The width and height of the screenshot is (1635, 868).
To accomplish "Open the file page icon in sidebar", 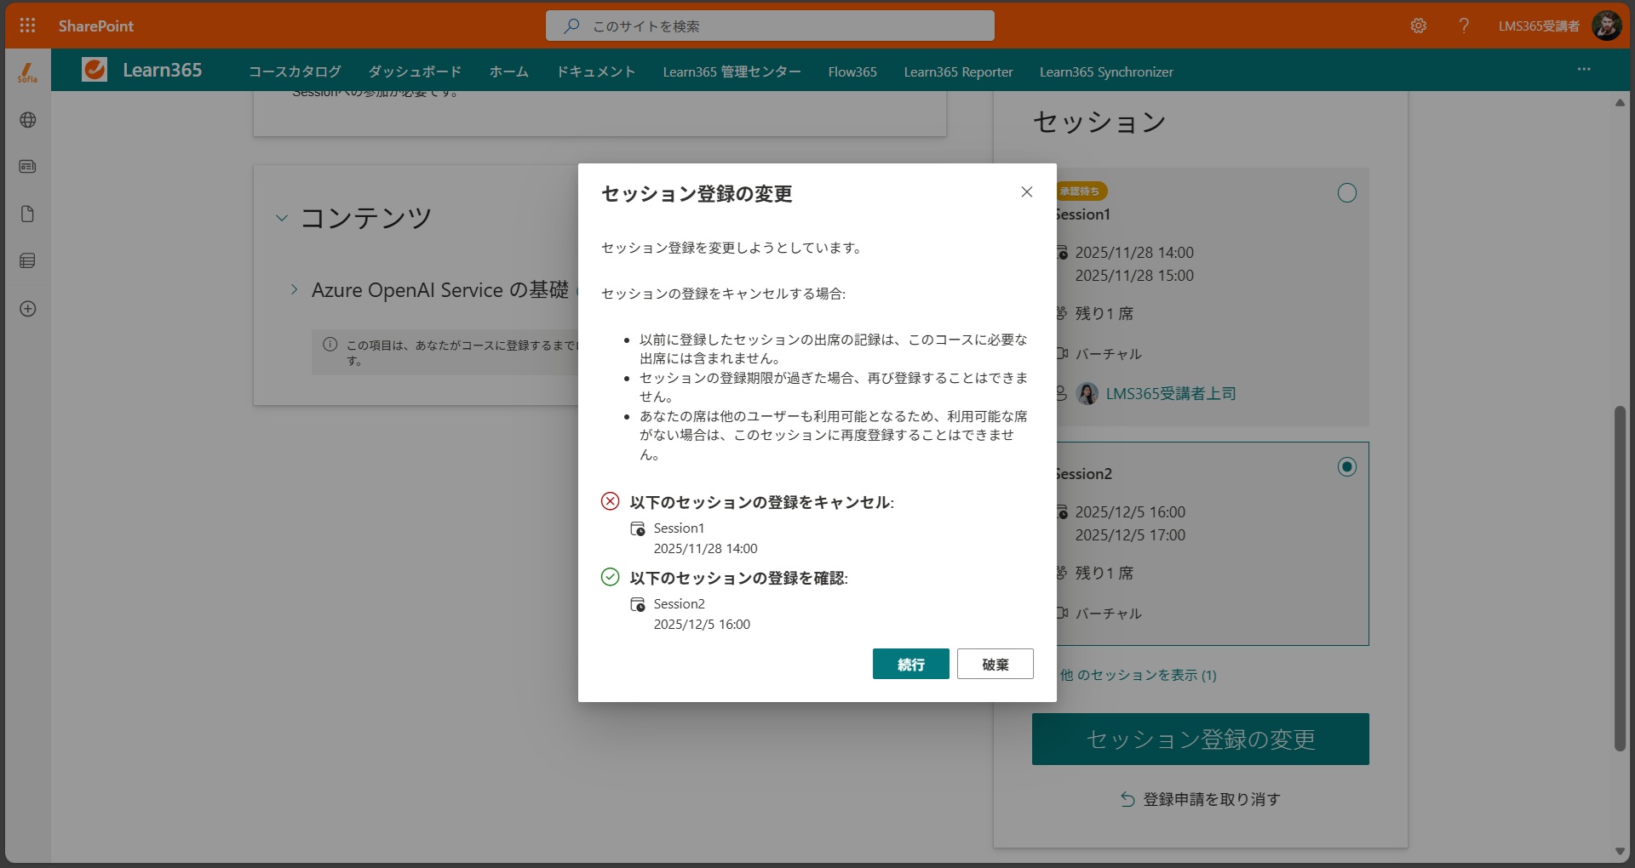I will pyautogui.click(x=27, y=214).
